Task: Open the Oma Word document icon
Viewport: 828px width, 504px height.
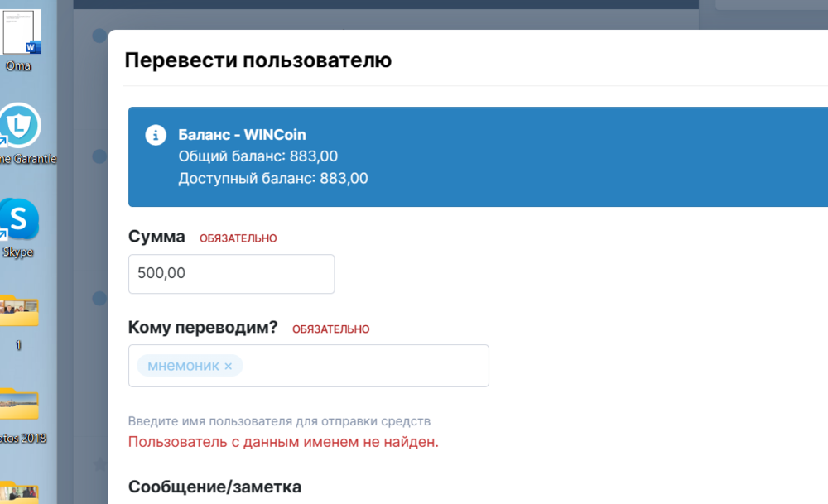Action: [x=22, y=33]
